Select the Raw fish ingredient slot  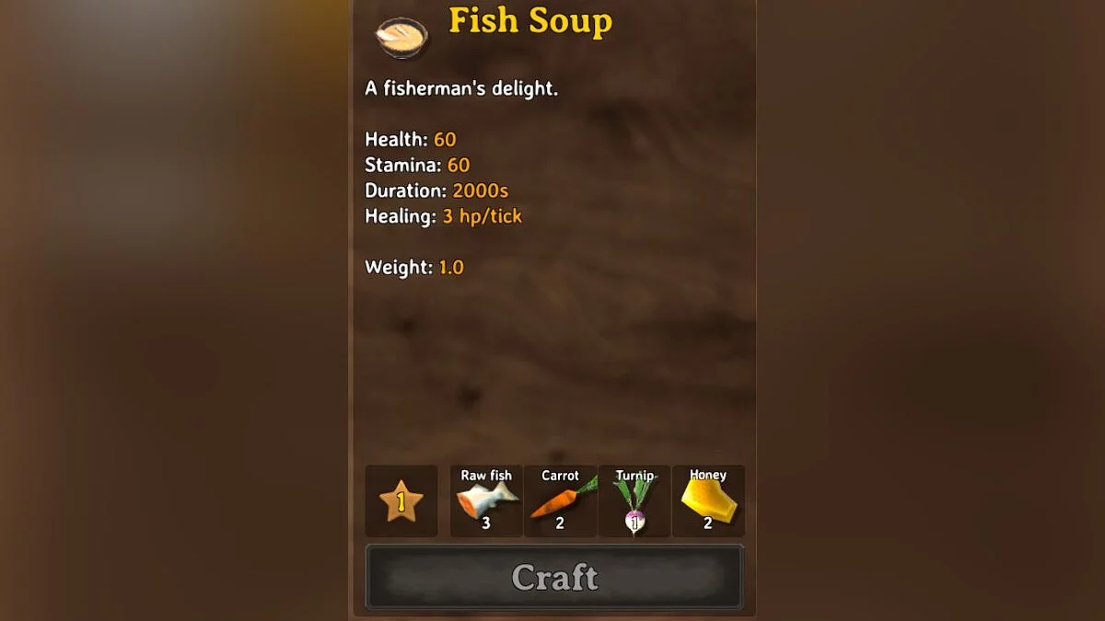(x=486, y=501)
